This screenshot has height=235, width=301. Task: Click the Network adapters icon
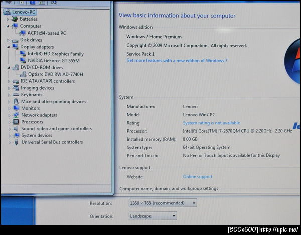16,115
